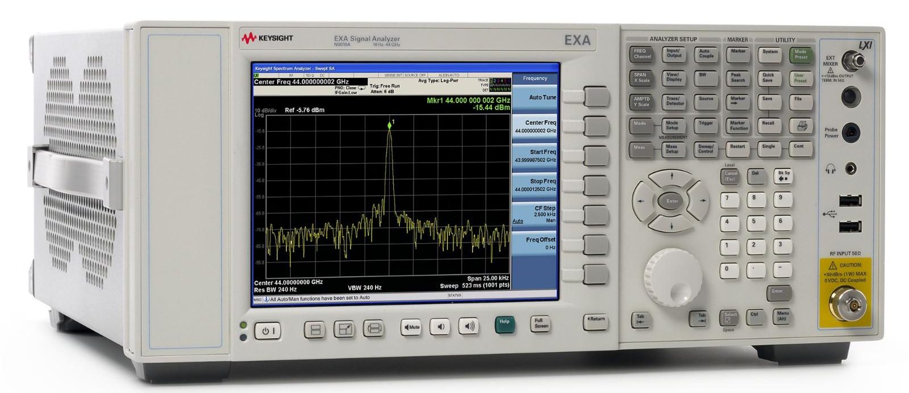The image size is (909, 393).
Task: Mute the analyzer audio
Action: (x=411, y=327)
